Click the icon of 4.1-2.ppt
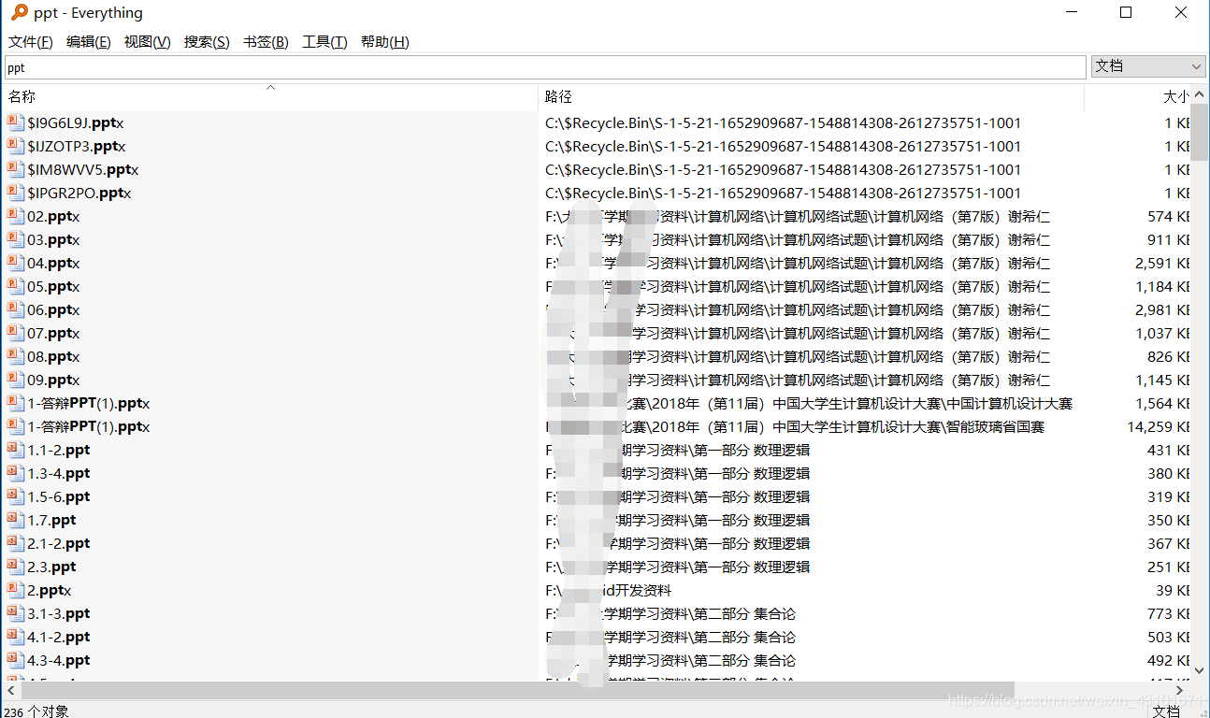 [x=15, y=637]
